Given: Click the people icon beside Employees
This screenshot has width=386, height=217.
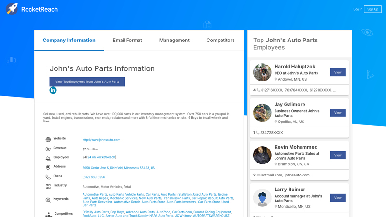Looking at the screenshot, I should 48,159.
